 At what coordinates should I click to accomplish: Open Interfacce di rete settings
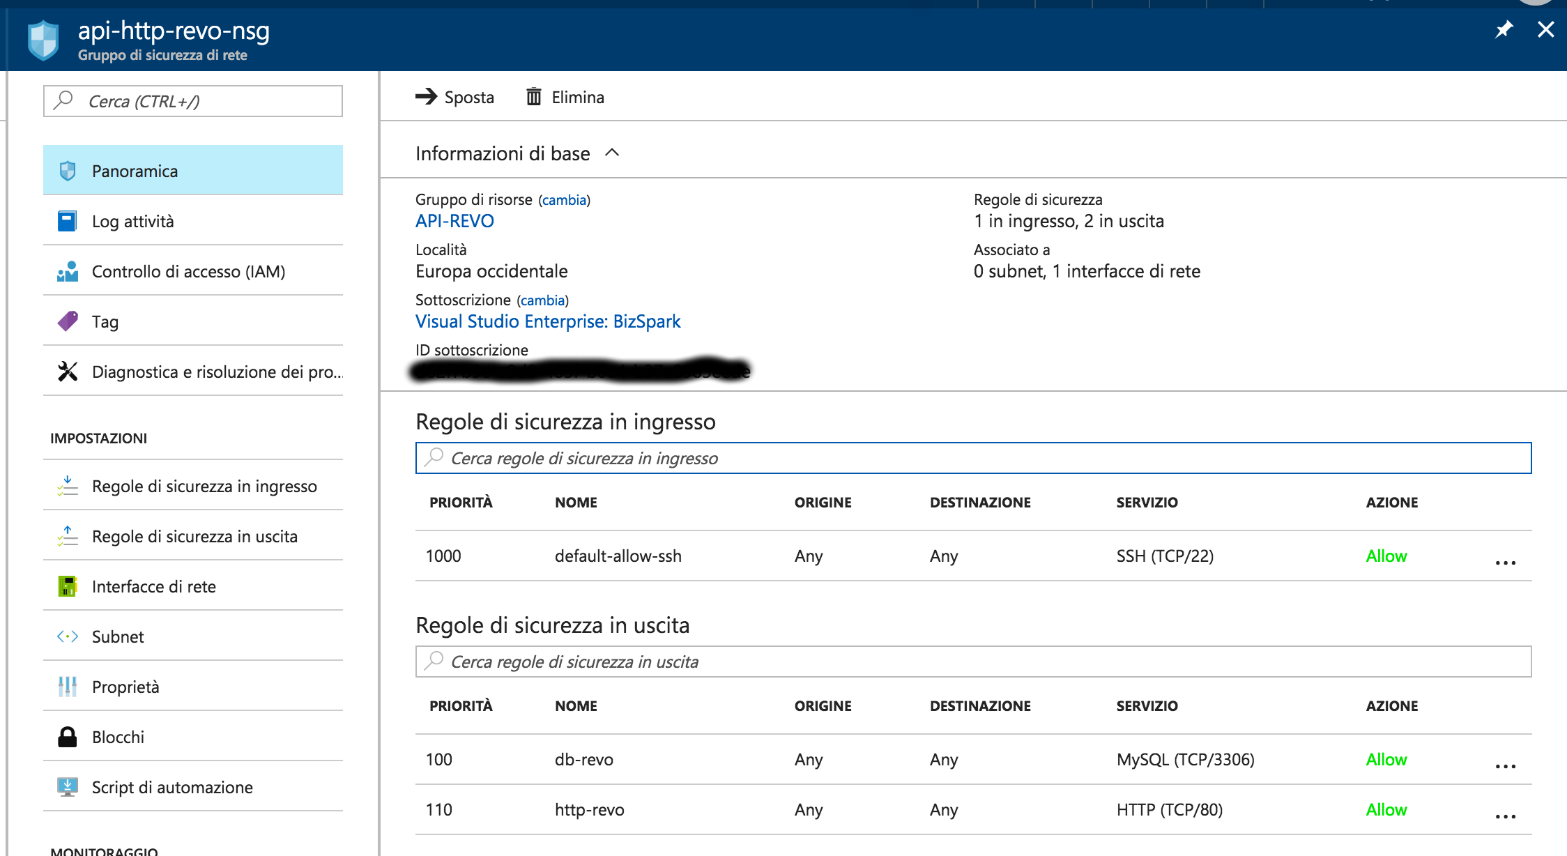click(x=153, y=586)
